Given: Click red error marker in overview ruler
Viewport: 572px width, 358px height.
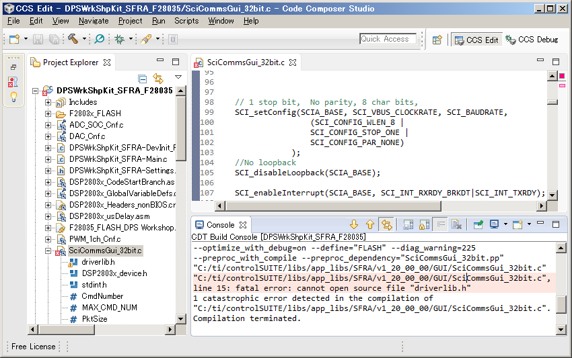Looking at the screenshot, I should (x=562, y=76).
